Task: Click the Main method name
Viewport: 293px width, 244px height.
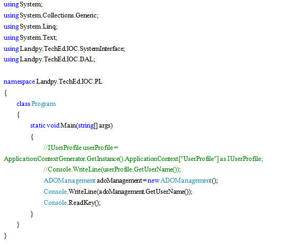Action: click(x=68, y=125)
